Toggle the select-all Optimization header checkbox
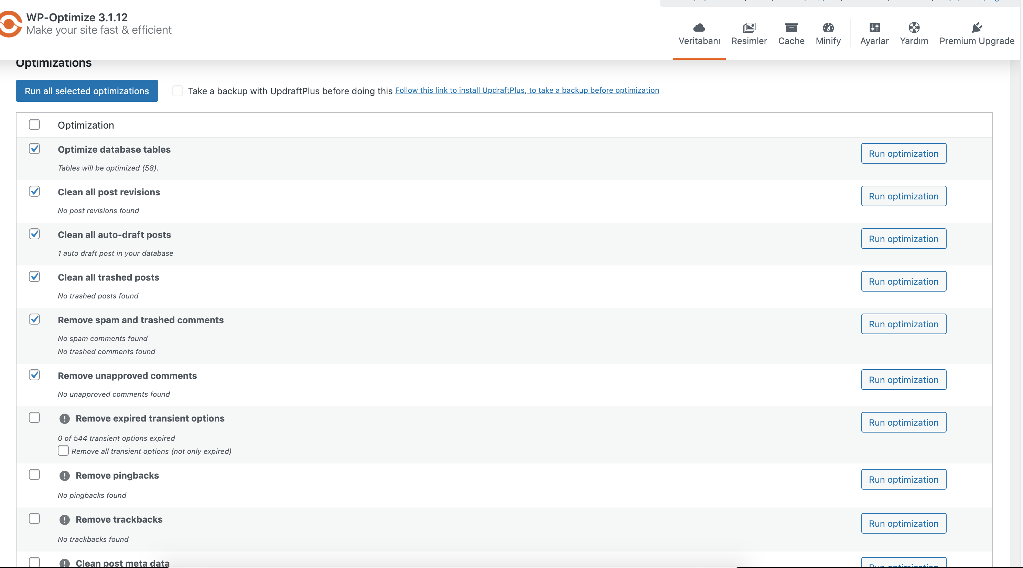 click(x=34, y=124)
